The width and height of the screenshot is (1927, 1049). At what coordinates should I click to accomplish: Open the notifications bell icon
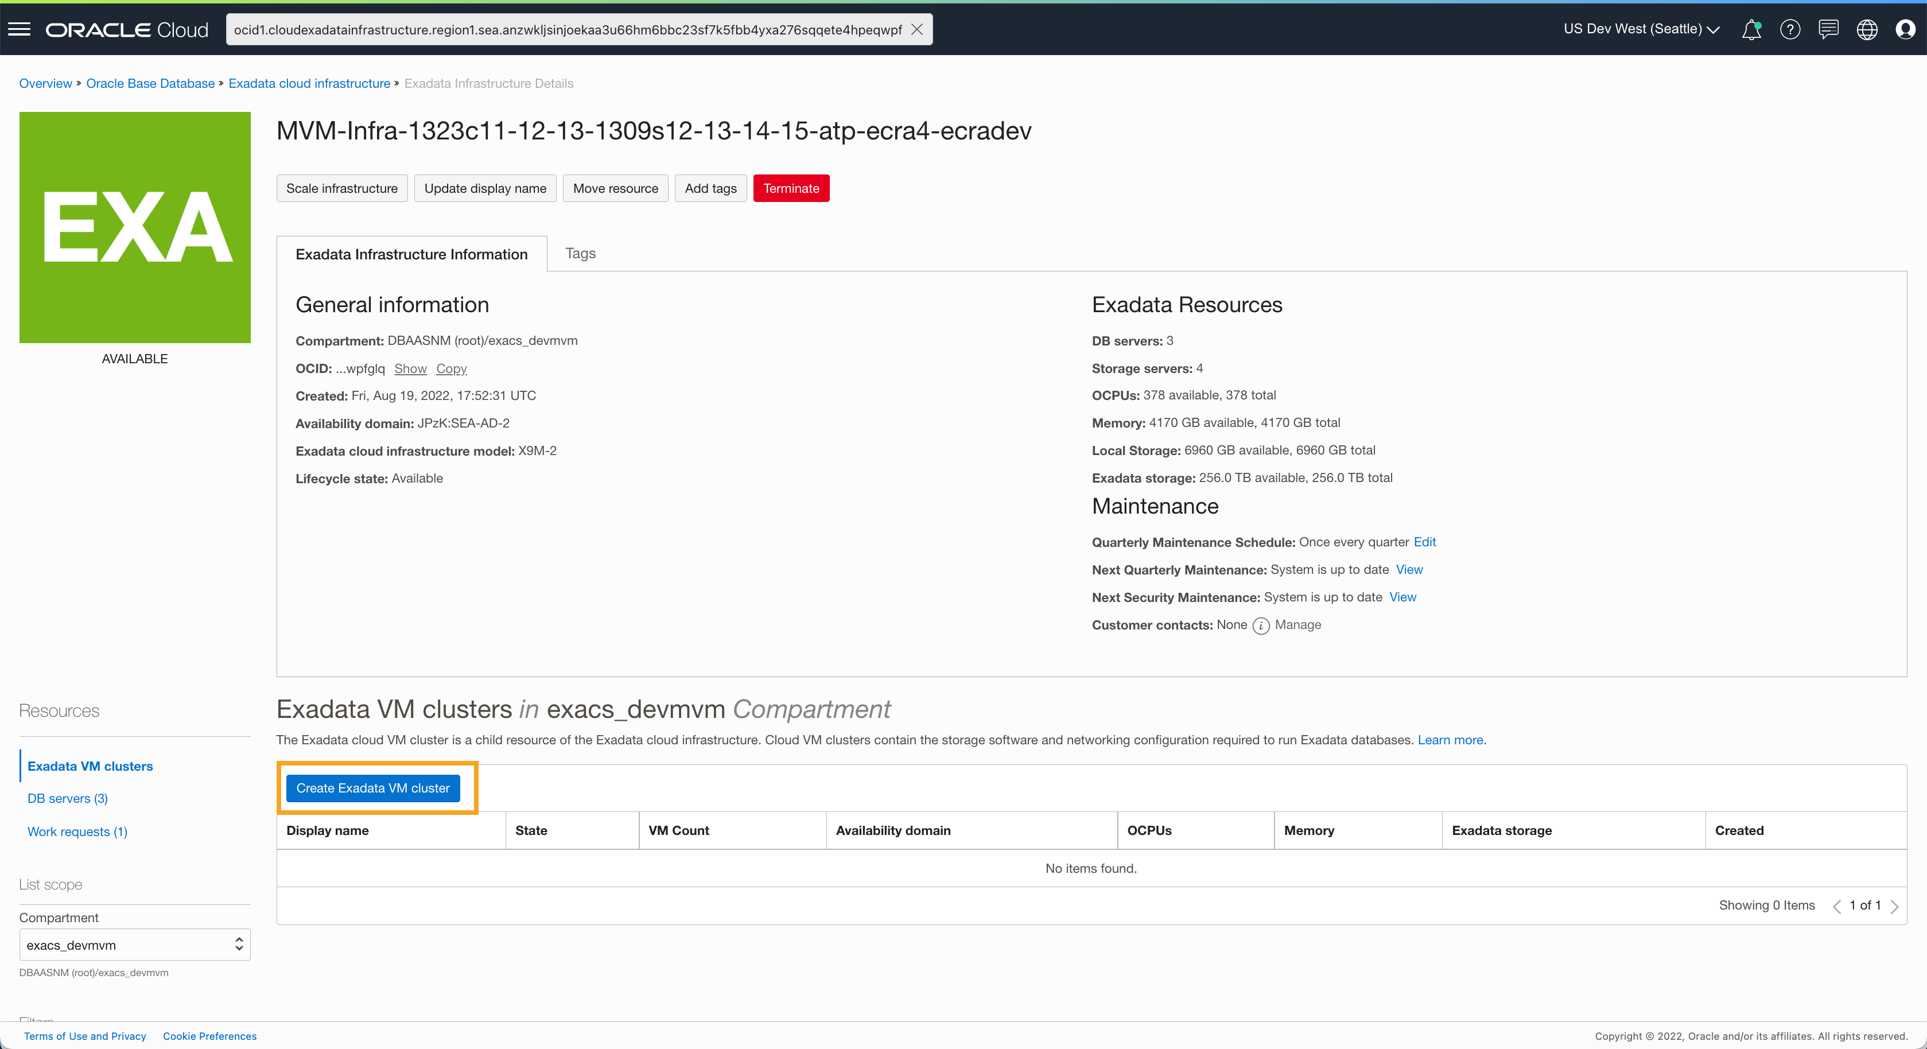coord(1751,29)
